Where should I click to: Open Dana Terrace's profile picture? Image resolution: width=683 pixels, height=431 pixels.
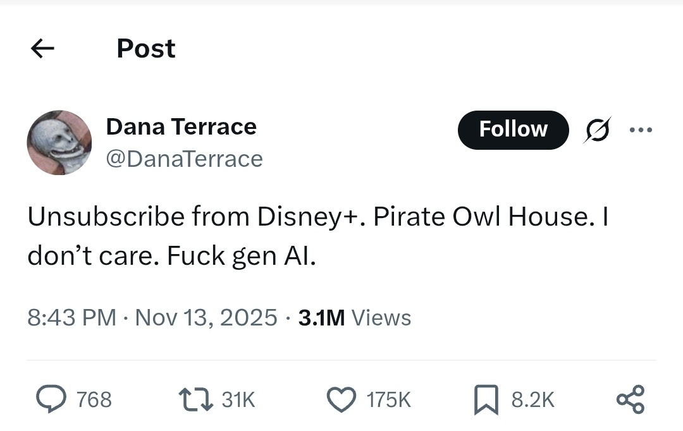[x=59, y=142]
